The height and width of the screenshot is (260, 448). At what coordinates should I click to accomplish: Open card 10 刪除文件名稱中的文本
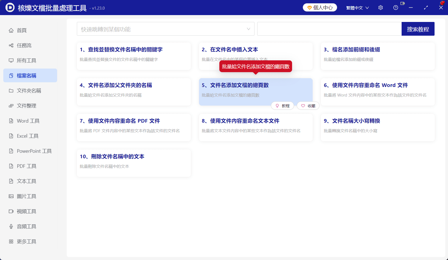[134, 163]
